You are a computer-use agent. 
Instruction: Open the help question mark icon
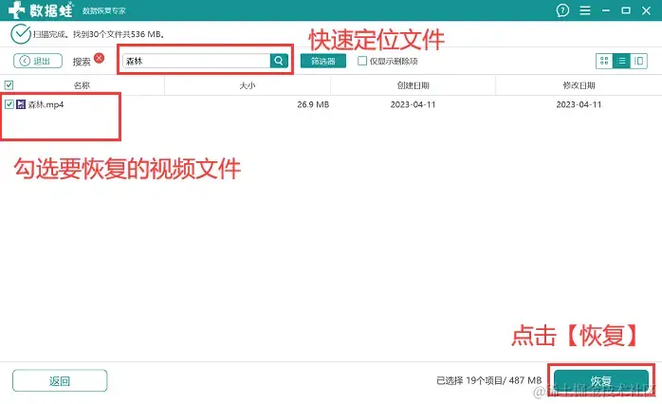pyautogui.click(x=562, y=10)
